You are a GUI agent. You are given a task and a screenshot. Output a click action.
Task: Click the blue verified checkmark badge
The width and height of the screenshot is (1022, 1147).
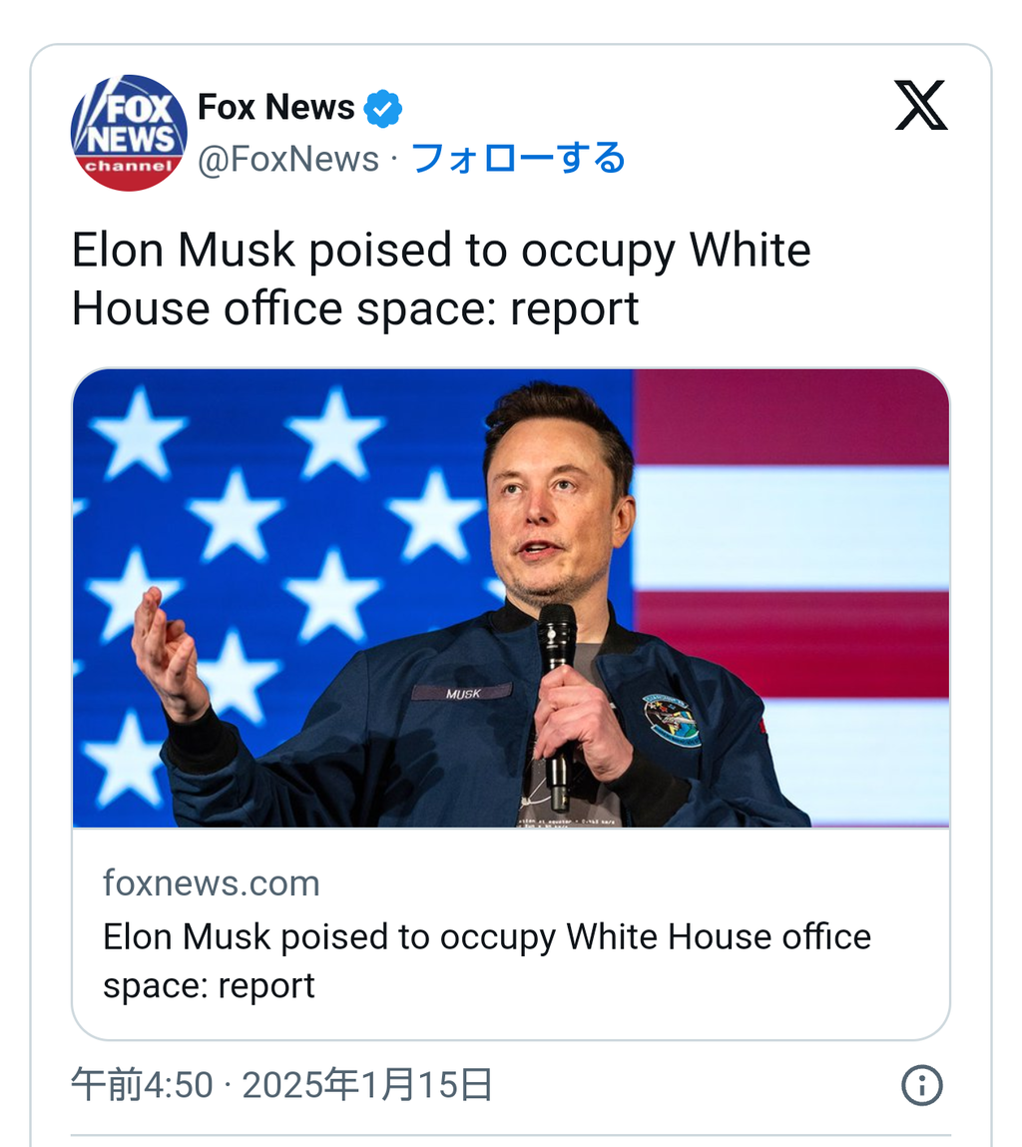pos(382,108)
